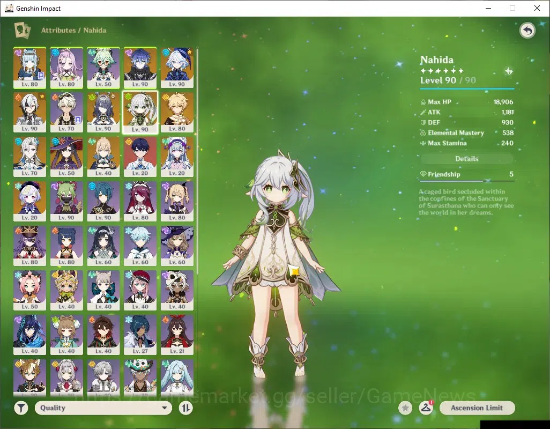Select the highlighted Nahida portrait
The width and height of the screenshot is (550, 429).
140,112
